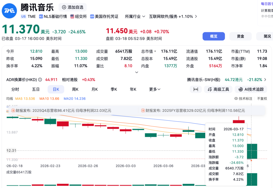Launch AI技术追踪 technical tracking
The height and width of the screenshot is (188, 273).
pos(251,89)
